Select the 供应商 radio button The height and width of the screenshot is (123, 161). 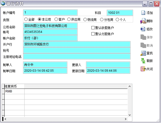tap(69, 19)
